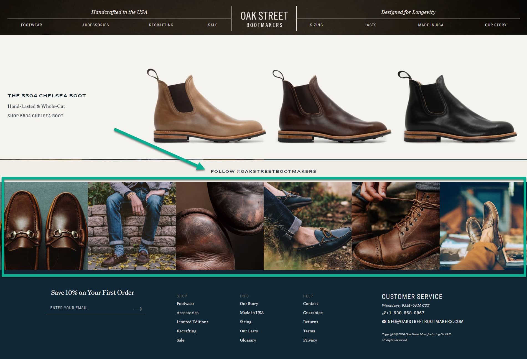
Task: Click the Copyright 2020 notice text
Action: (x=416, y=337)
